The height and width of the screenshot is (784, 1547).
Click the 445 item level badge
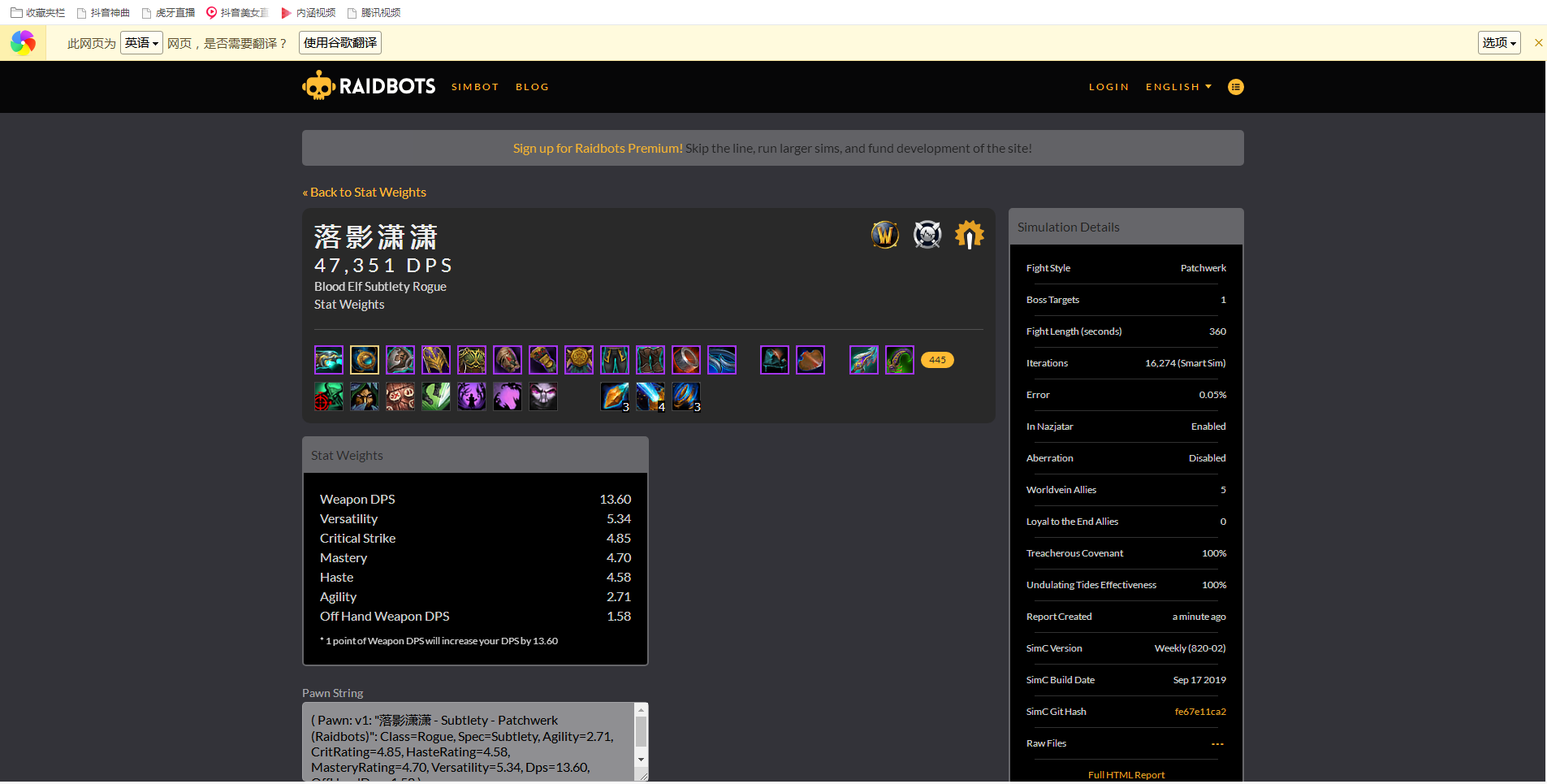coord(937,360)
